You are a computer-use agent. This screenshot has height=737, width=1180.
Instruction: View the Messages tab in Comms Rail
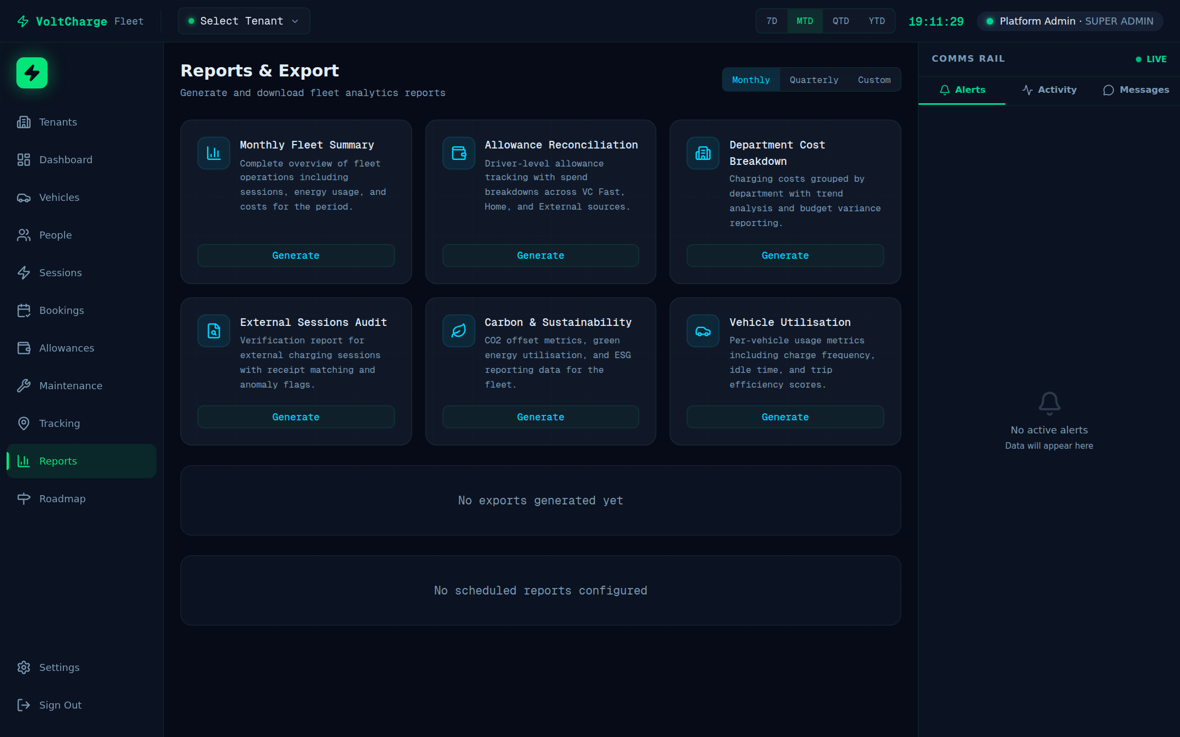click(x=1136, y=90)
